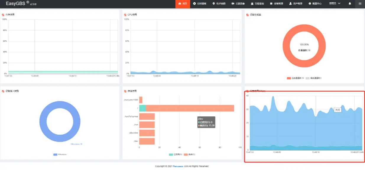Toggle the 在线通道数 legend series

[x=295, y=78]
